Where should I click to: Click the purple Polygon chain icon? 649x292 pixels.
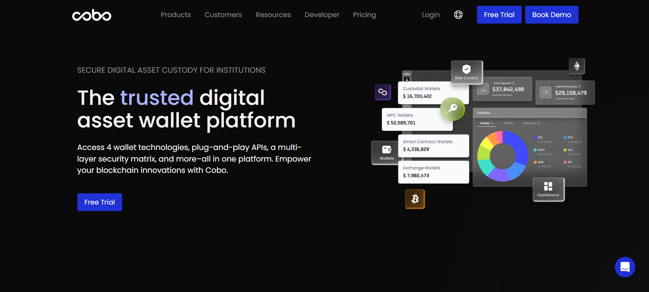tap(383, 92)
